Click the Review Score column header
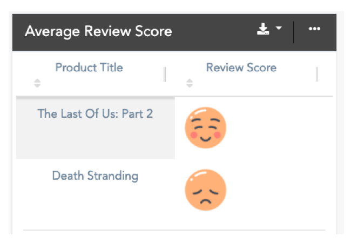This screenshot has height=249, width=351. (241, 68)
